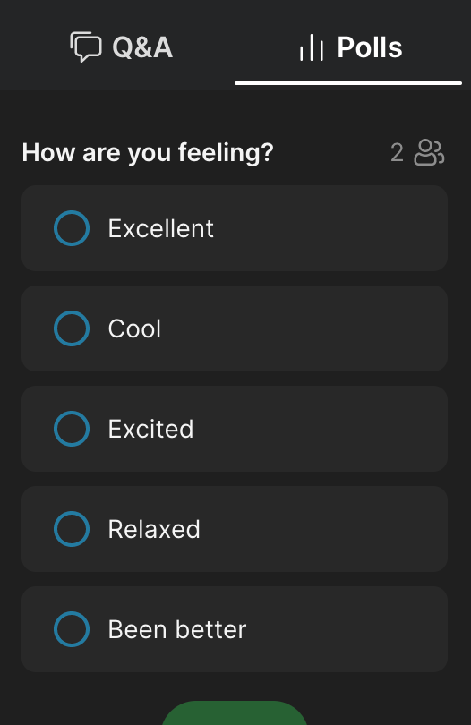
Task: Select the Polls tab label
Action: (370, 47)
